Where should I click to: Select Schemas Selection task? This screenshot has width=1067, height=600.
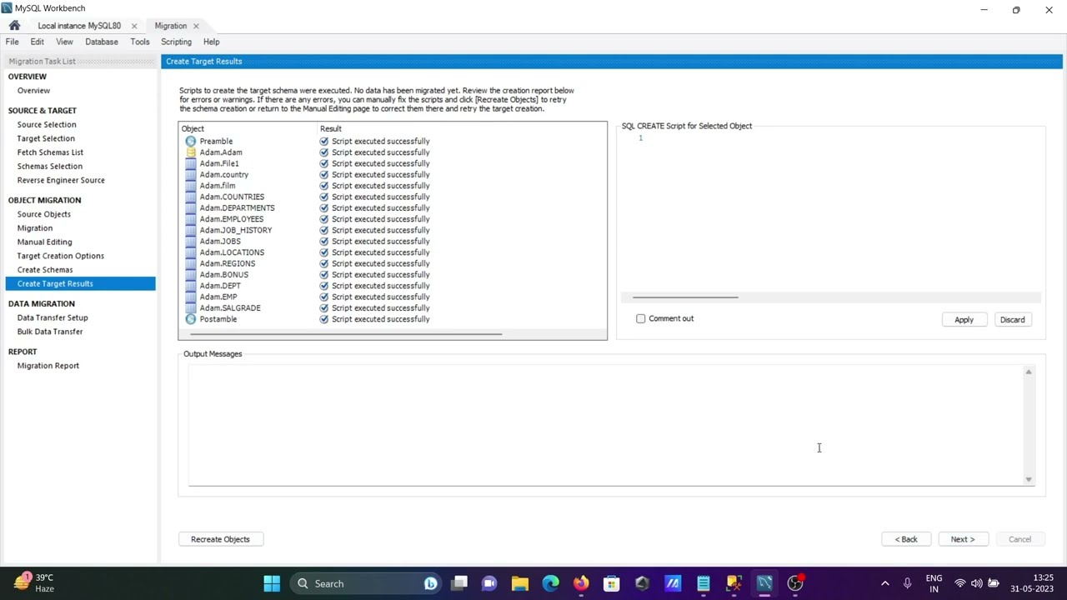[x=49, y=167]
